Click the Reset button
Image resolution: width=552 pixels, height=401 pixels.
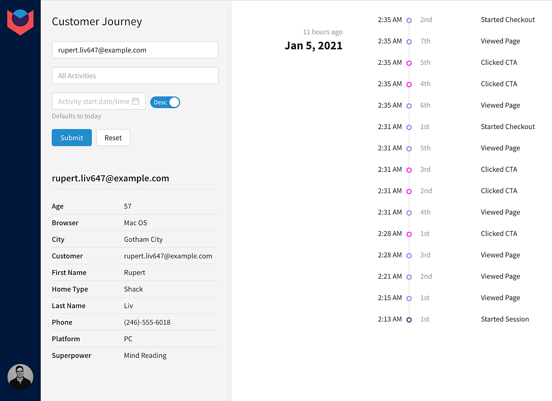(x=113, y=138)
